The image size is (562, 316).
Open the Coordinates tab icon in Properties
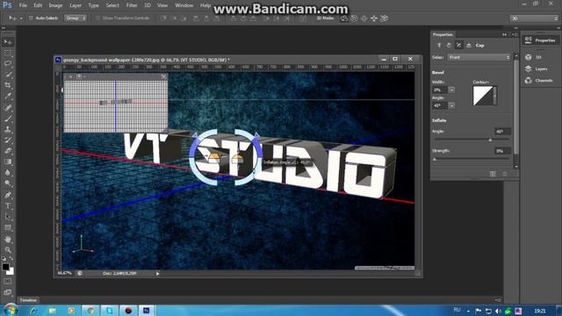[469, 45]
